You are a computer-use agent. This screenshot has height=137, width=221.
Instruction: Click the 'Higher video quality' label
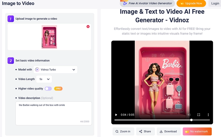31,89
